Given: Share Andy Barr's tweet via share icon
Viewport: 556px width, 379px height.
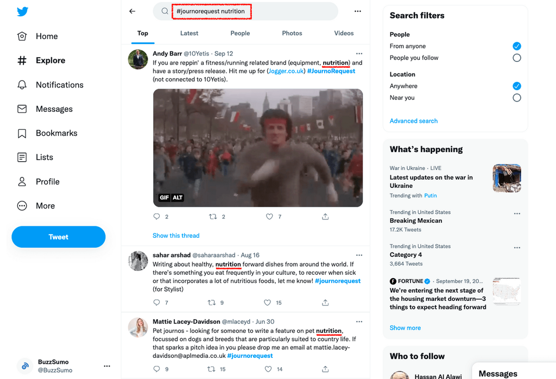Looking at the screenshot, I should coord(325,217).
